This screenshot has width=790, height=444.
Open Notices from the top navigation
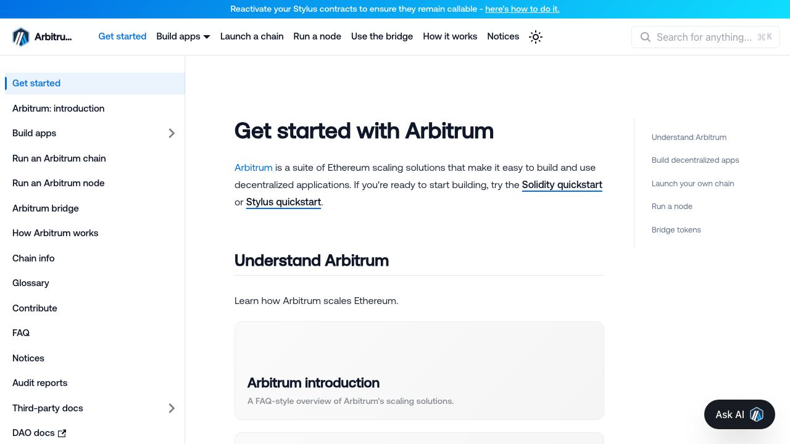503,36
